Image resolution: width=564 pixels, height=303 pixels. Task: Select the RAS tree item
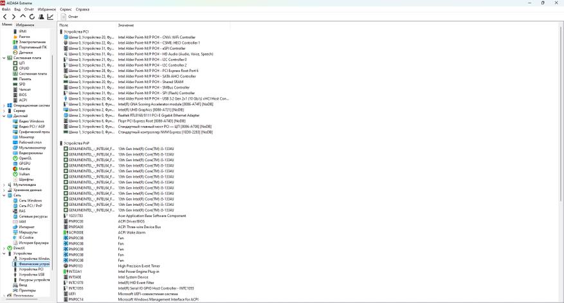click(22, 211)
